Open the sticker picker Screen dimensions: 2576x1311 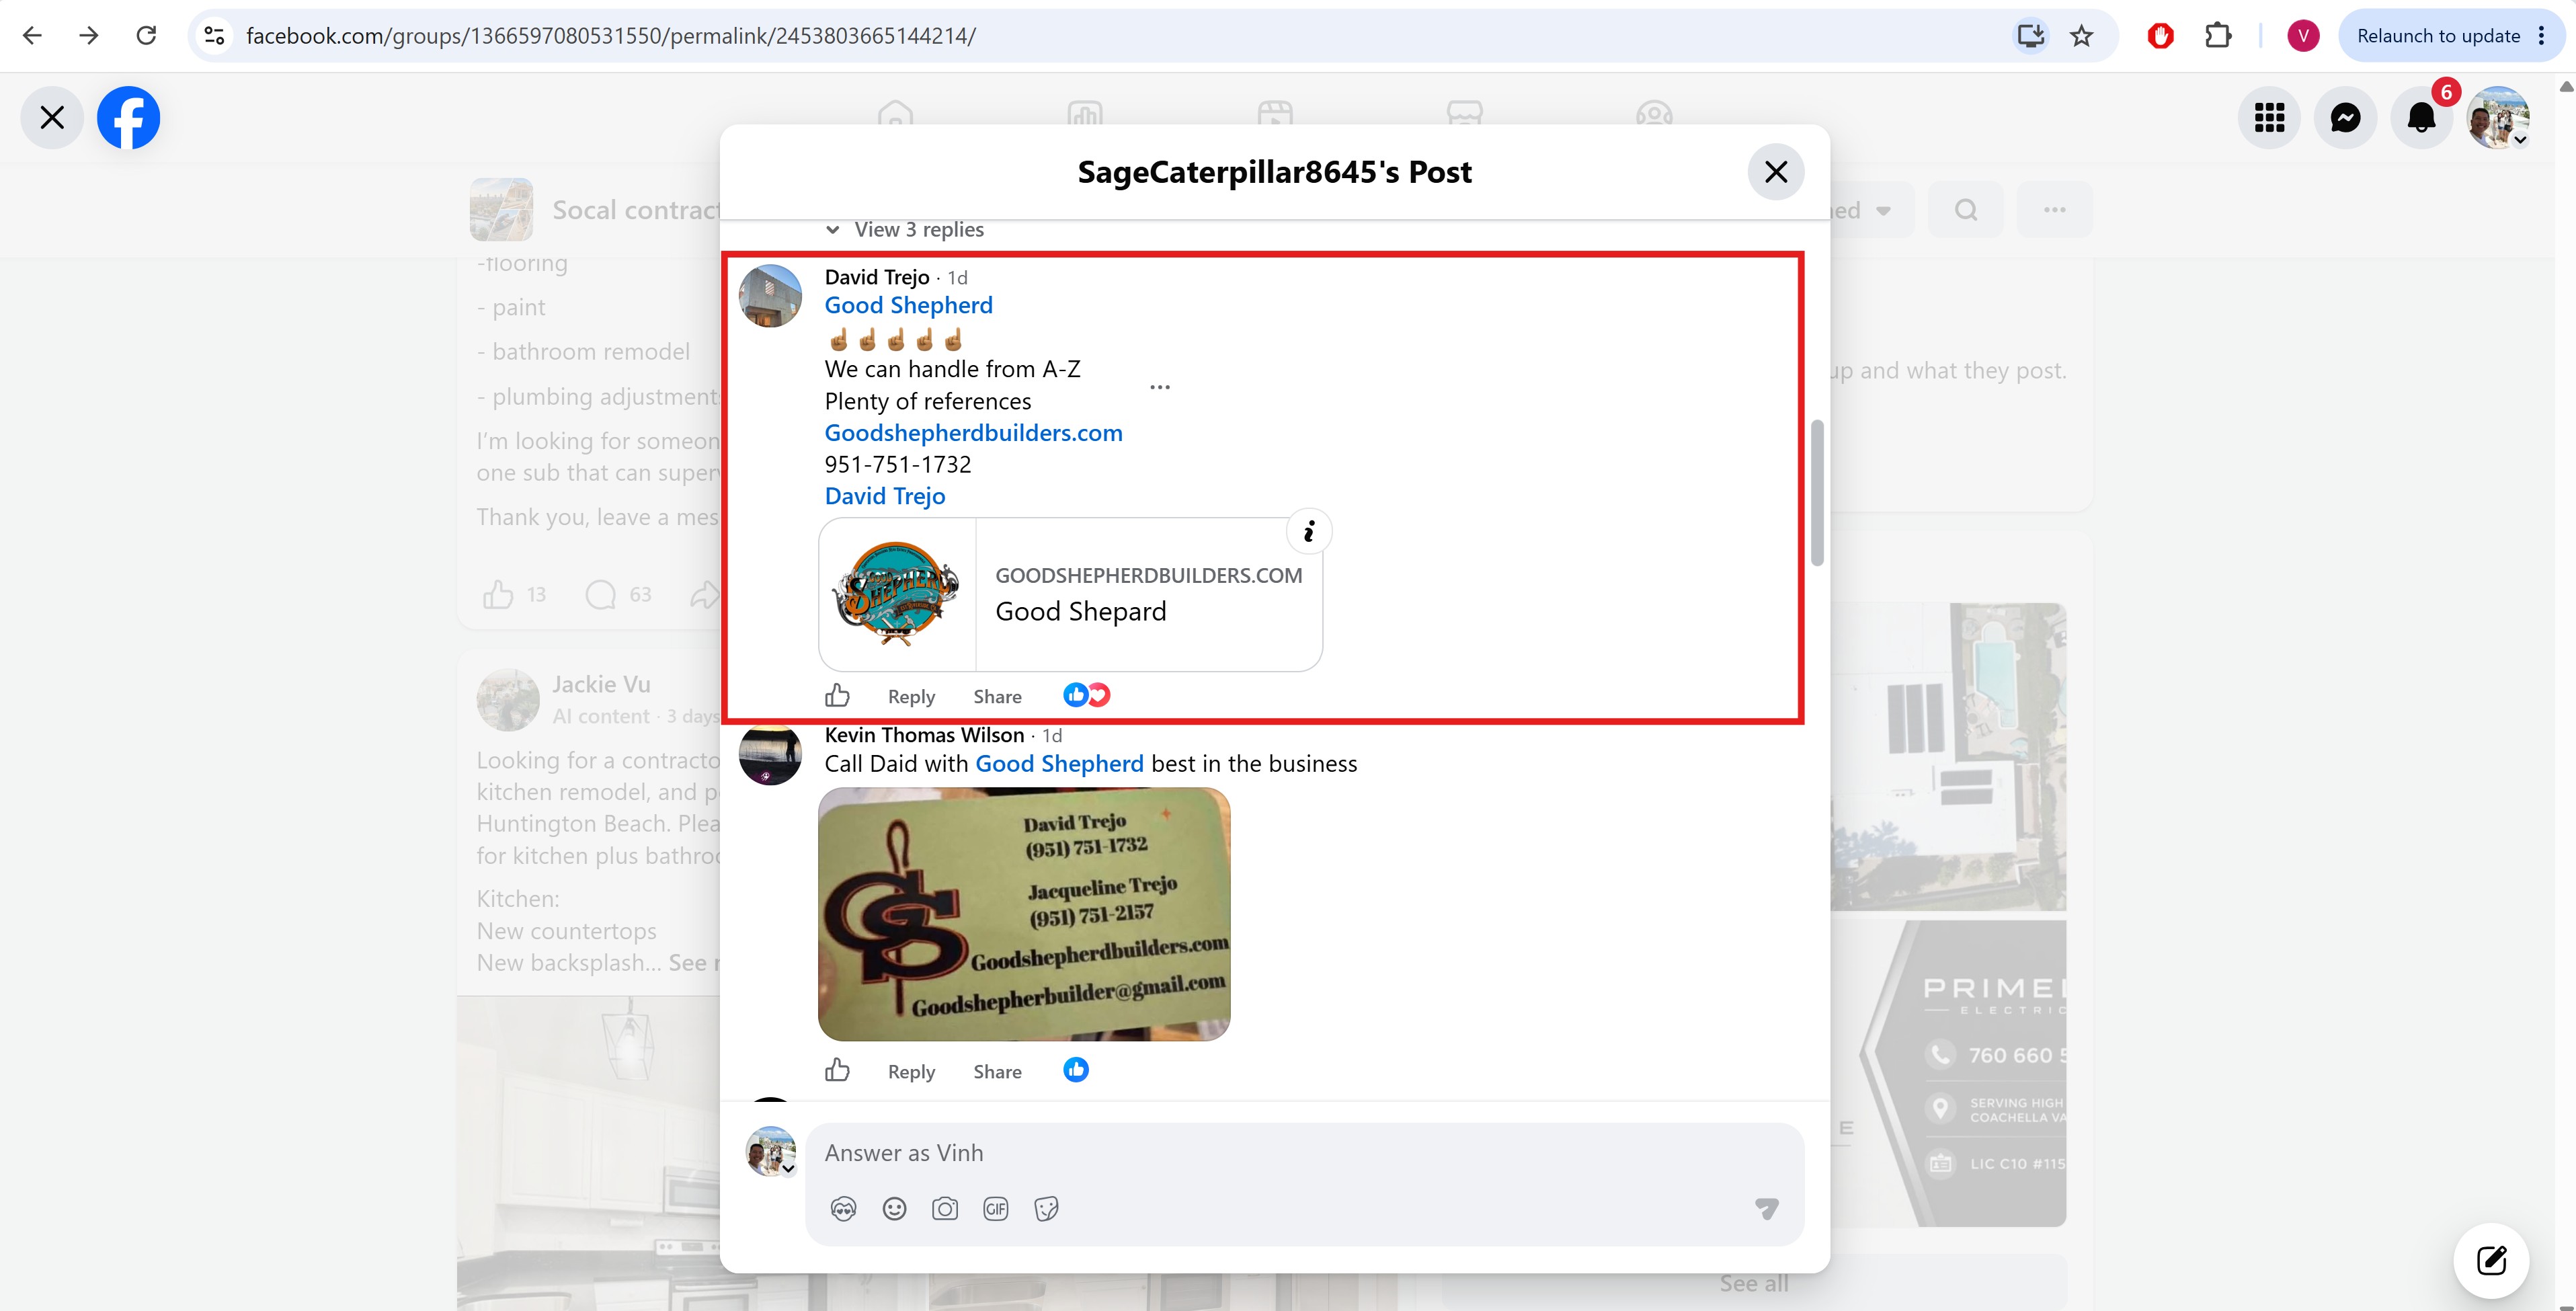(1047, 1209)
